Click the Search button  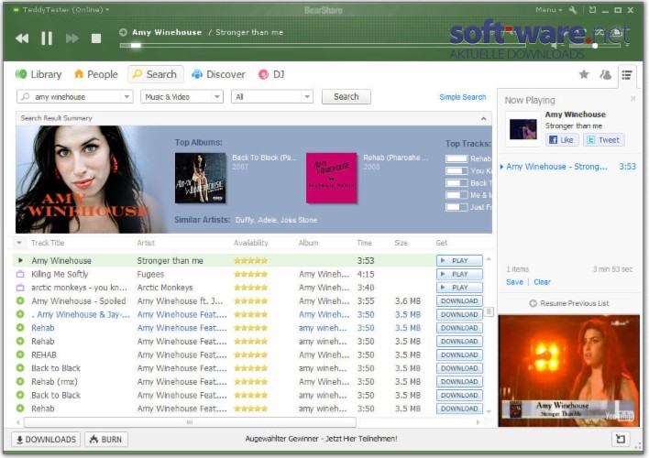point(346,97)
